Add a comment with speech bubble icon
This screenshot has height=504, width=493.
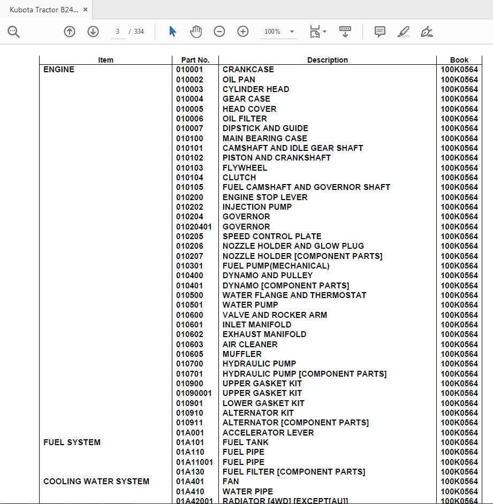click(x=380, y=32)
